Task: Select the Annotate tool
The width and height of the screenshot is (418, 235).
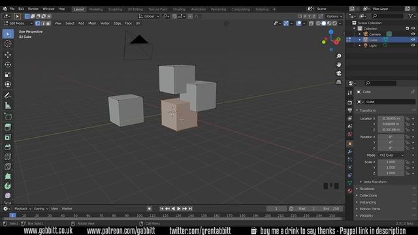Action: (x=8, y=95)
